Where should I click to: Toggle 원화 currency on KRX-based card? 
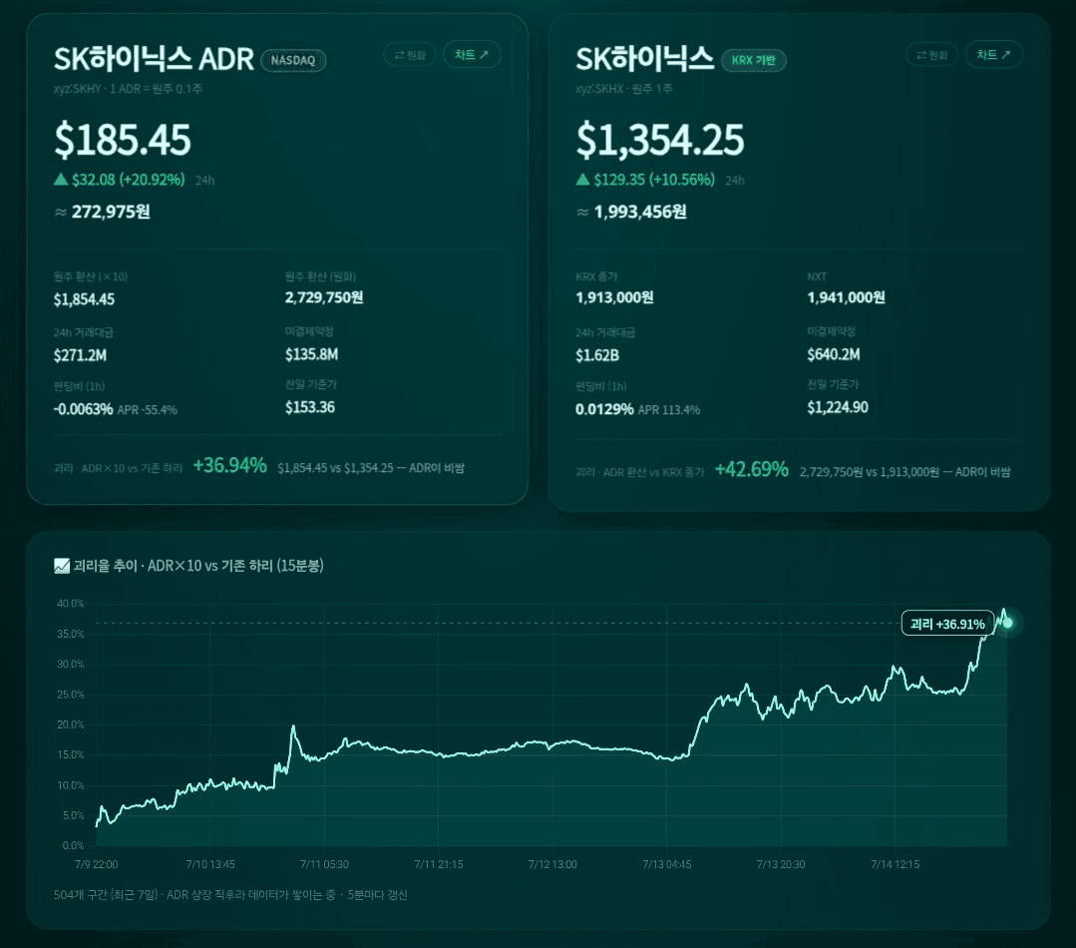(x=931, y=55)
